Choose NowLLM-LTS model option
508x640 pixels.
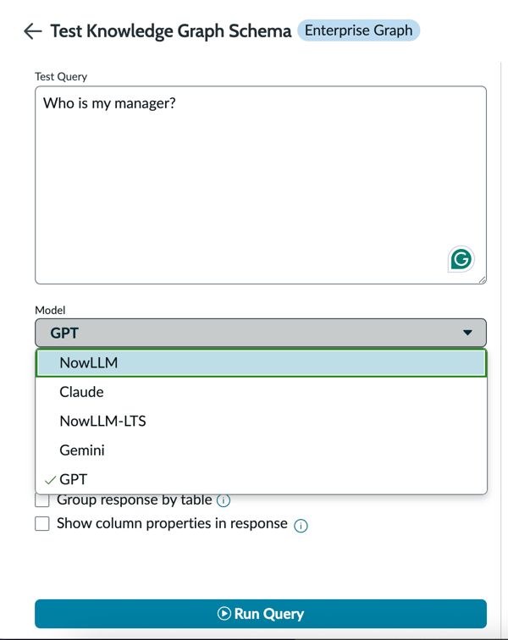261,421
